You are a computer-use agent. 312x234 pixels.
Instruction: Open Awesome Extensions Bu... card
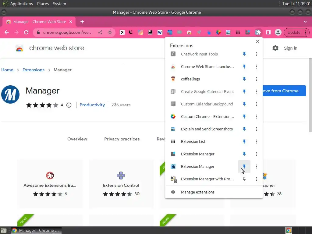coord(50,184)
